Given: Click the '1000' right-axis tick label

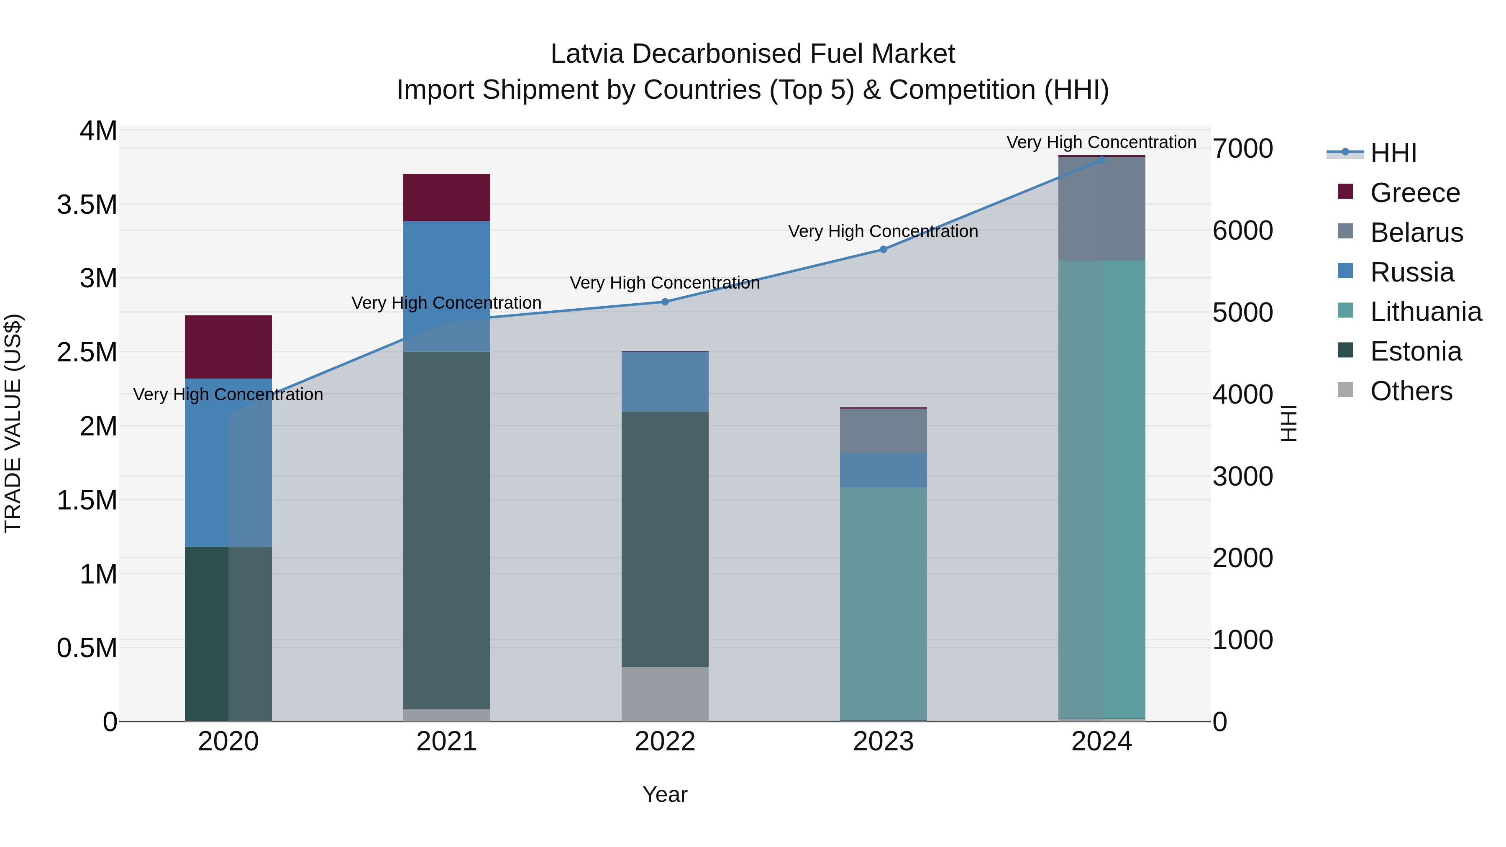Looking at the screenshot, I should tap(1243, 640).
